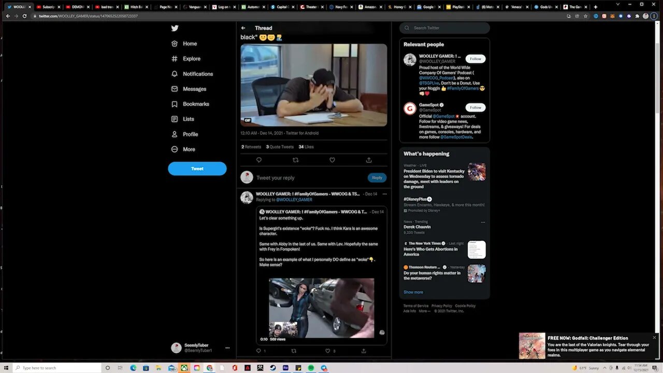Open the More menu in sidebar
Viewport: 663px width, 373px height.
(183, 149)
